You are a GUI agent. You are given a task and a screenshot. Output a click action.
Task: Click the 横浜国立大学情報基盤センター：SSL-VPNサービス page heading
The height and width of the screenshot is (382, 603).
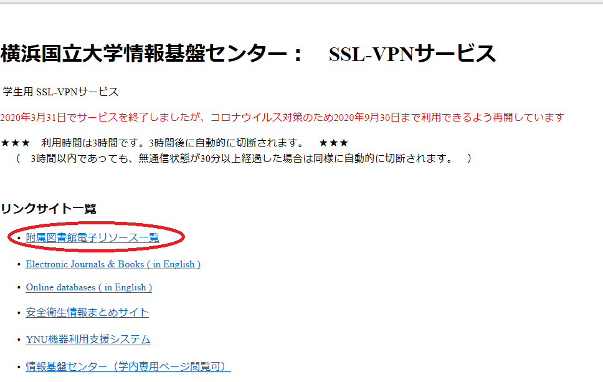(249, 54)
